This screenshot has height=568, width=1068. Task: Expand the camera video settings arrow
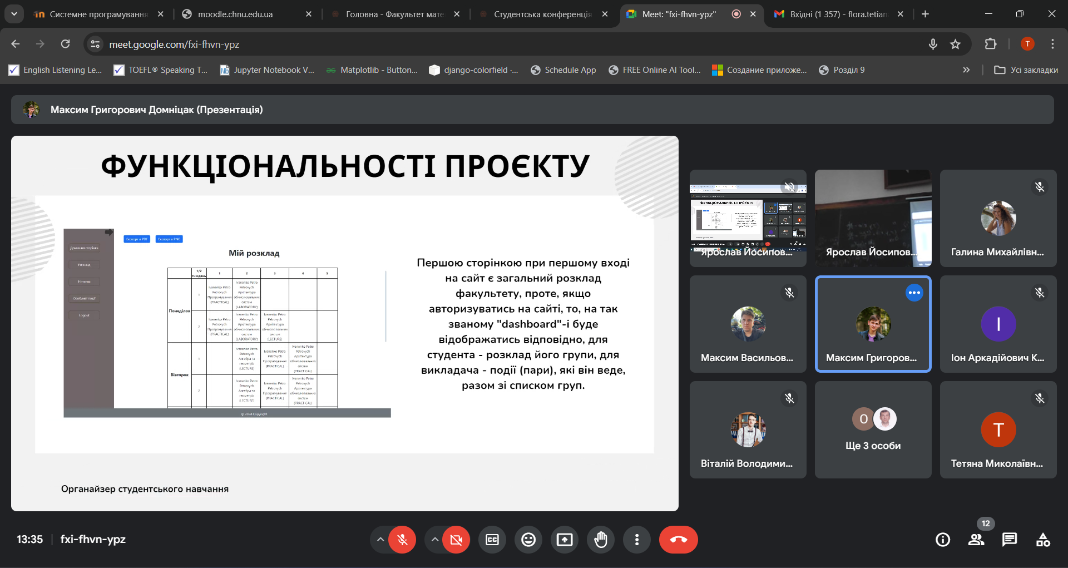[434, 540]
